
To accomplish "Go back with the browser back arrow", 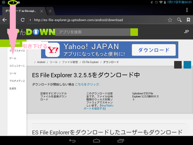I will point(4,20).
